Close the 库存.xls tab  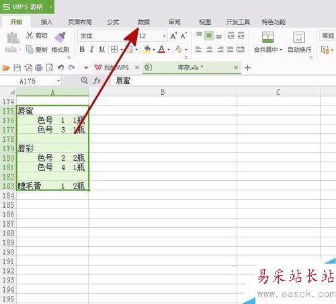pyautogui.click(x=236, y=67)
